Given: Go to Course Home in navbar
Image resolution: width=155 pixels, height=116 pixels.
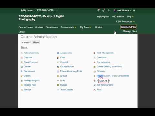Looking at the screenshot, I should click(26, 27).
